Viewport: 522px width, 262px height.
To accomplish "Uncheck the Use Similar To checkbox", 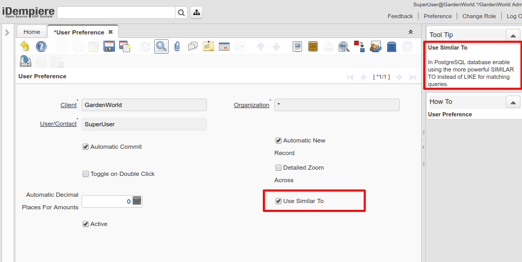I will [279, 201].
